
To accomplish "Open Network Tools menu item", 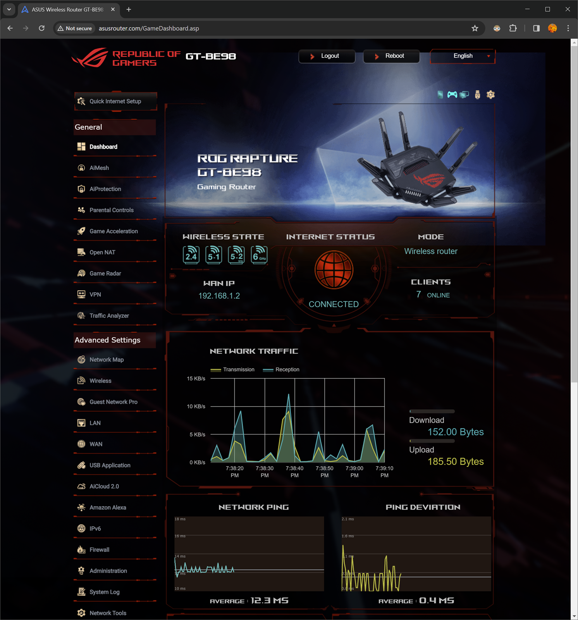I will pyautogui.click(x=115, y=613).
